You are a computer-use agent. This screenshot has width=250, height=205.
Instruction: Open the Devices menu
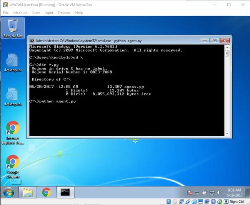(64, 13)
